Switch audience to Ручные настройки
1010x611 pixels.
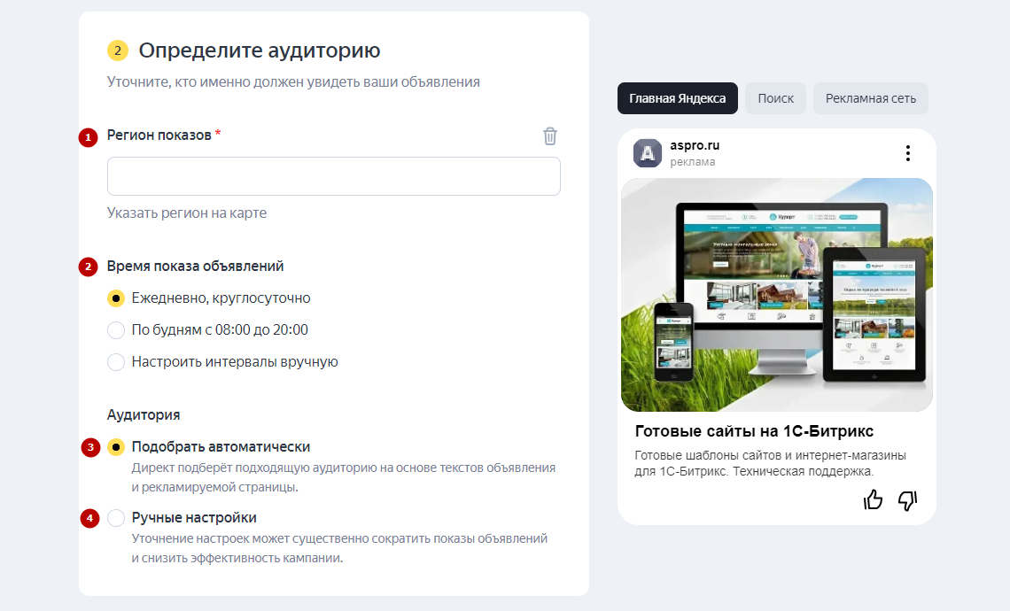tap(116, 518)
